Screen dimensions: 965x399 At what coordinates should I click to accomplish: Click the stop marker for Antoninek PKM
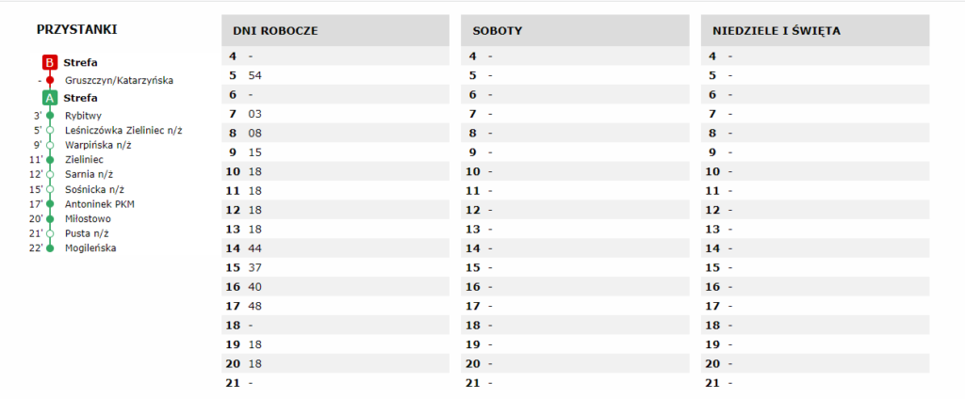[50, 203]
